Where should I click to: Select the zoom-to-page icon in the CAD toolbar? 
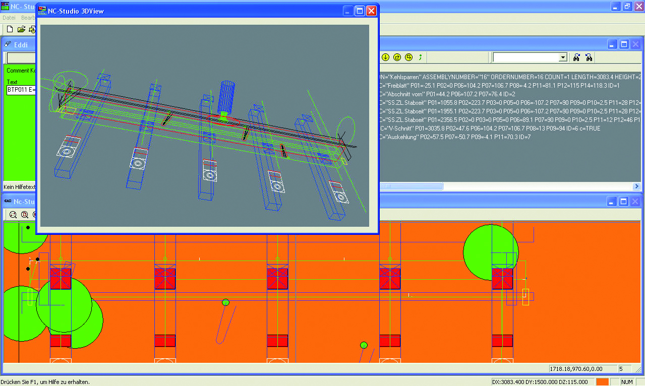pyautogui.click(x=24, y=215)
